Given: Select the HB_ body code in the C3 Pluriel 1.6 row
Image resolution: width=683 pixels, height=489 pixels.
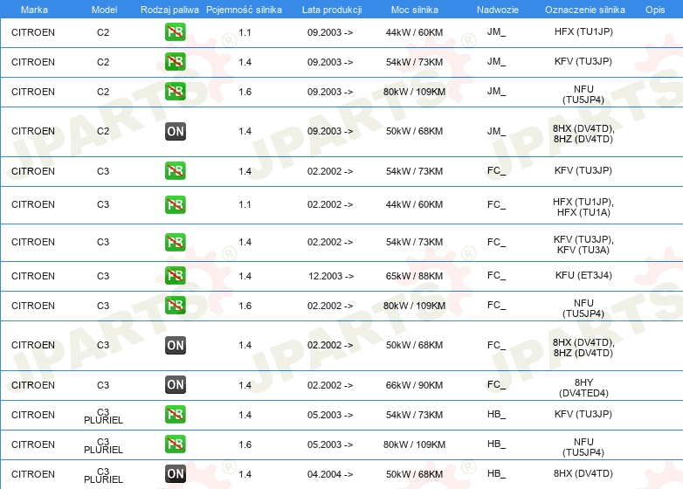Looking at the screenshot, I should tap(497, 444).
